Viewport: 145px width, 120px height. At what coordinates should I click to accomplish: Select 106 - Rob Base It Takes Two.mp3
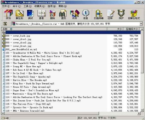click(x=33, y=70)
